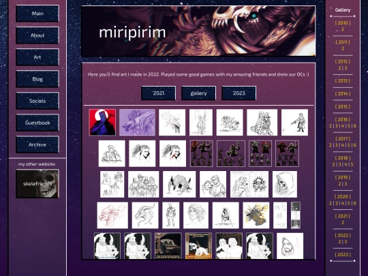Open the hooded skull sketch thumbnail
The width and height of the screenshot is (368, 276).
click(x=285, y=184)
